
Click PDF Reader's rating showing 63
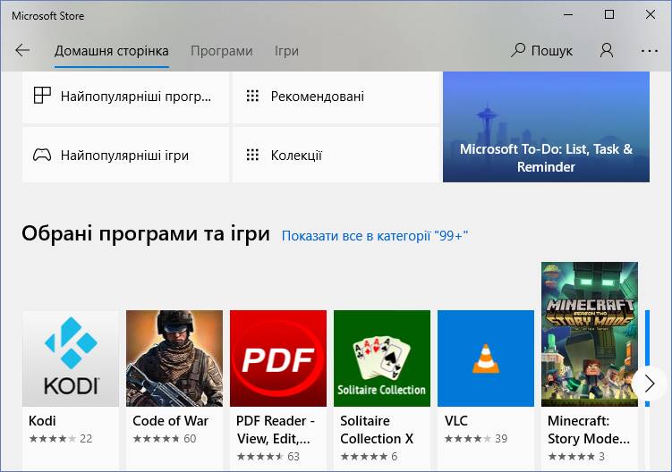pyautogui.click(x=268, y=457)
